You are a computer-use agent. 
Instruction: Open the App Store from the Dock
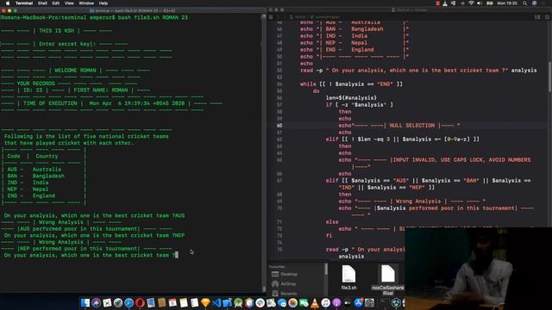coord(359,302)
